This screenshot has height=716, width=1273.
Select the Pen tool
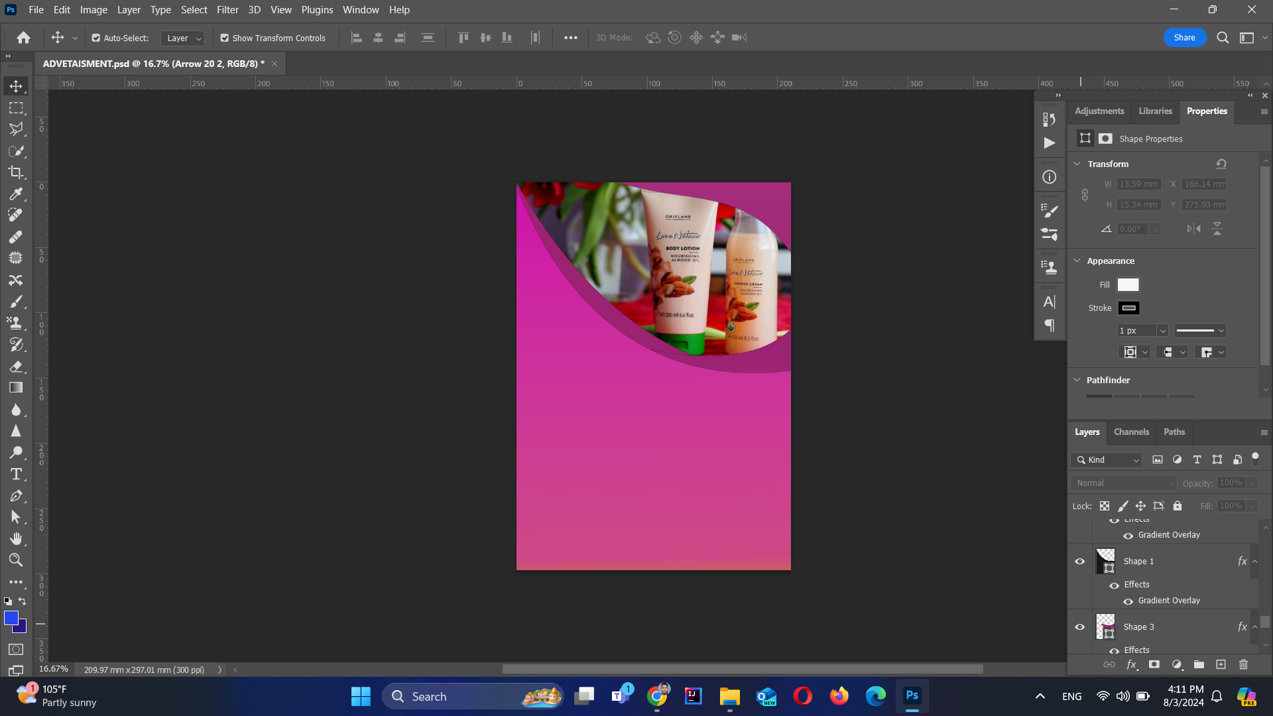(16, 496)
